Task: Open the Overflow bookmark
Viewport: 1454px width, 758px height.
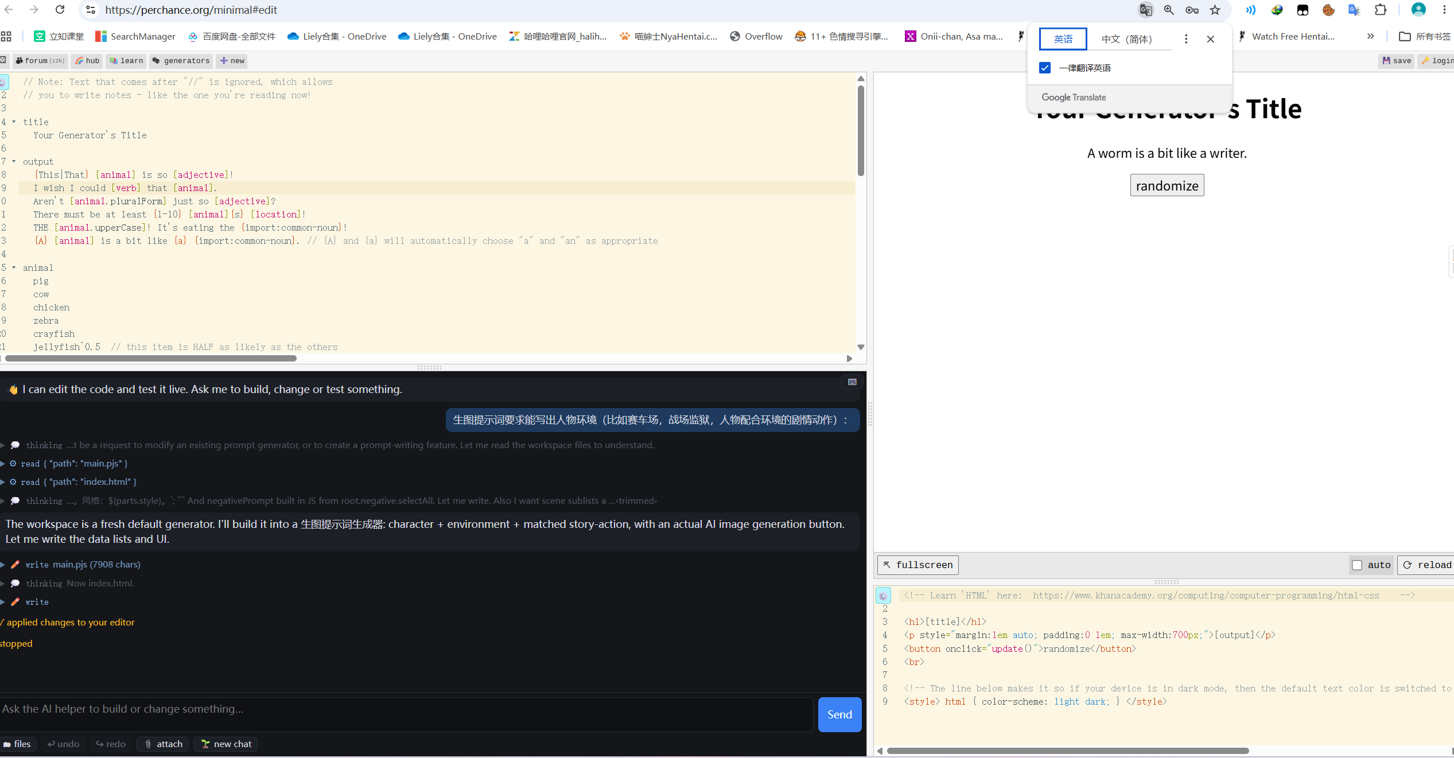Action: click(x=756, y=36)
